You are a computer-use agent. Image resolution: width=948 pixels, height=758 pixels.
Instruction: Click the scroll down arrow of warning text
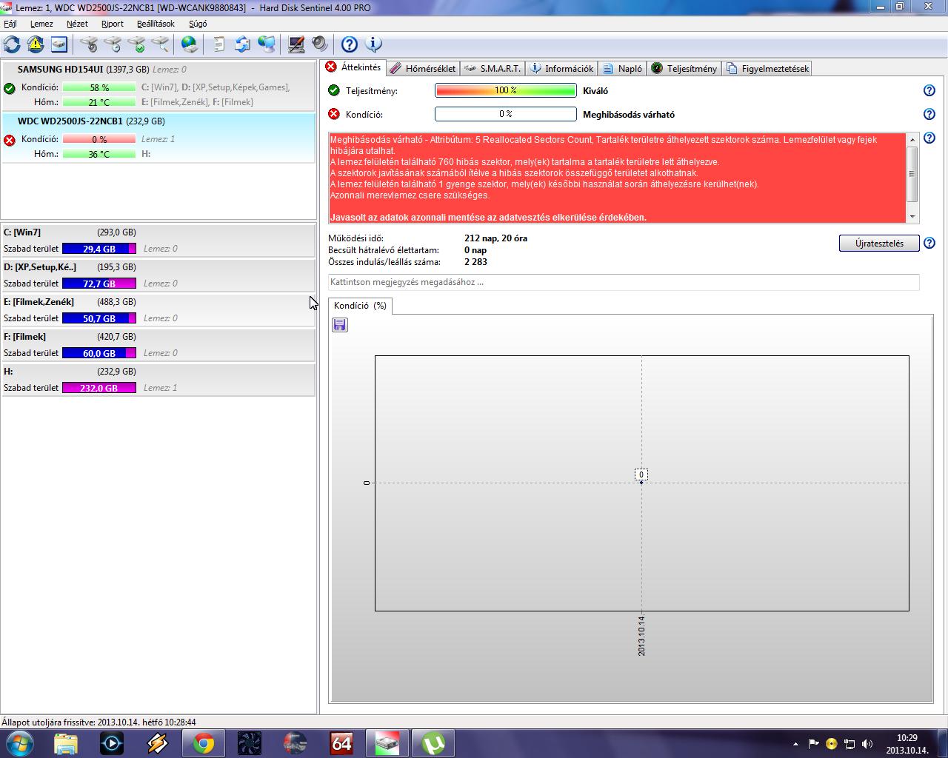[912, 217]
